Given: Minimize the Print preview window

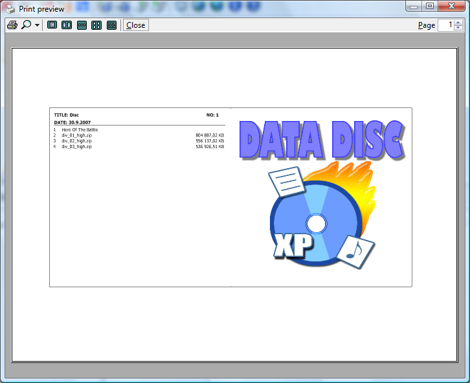Looking at the screenshot, I should (x=414, y=6).
